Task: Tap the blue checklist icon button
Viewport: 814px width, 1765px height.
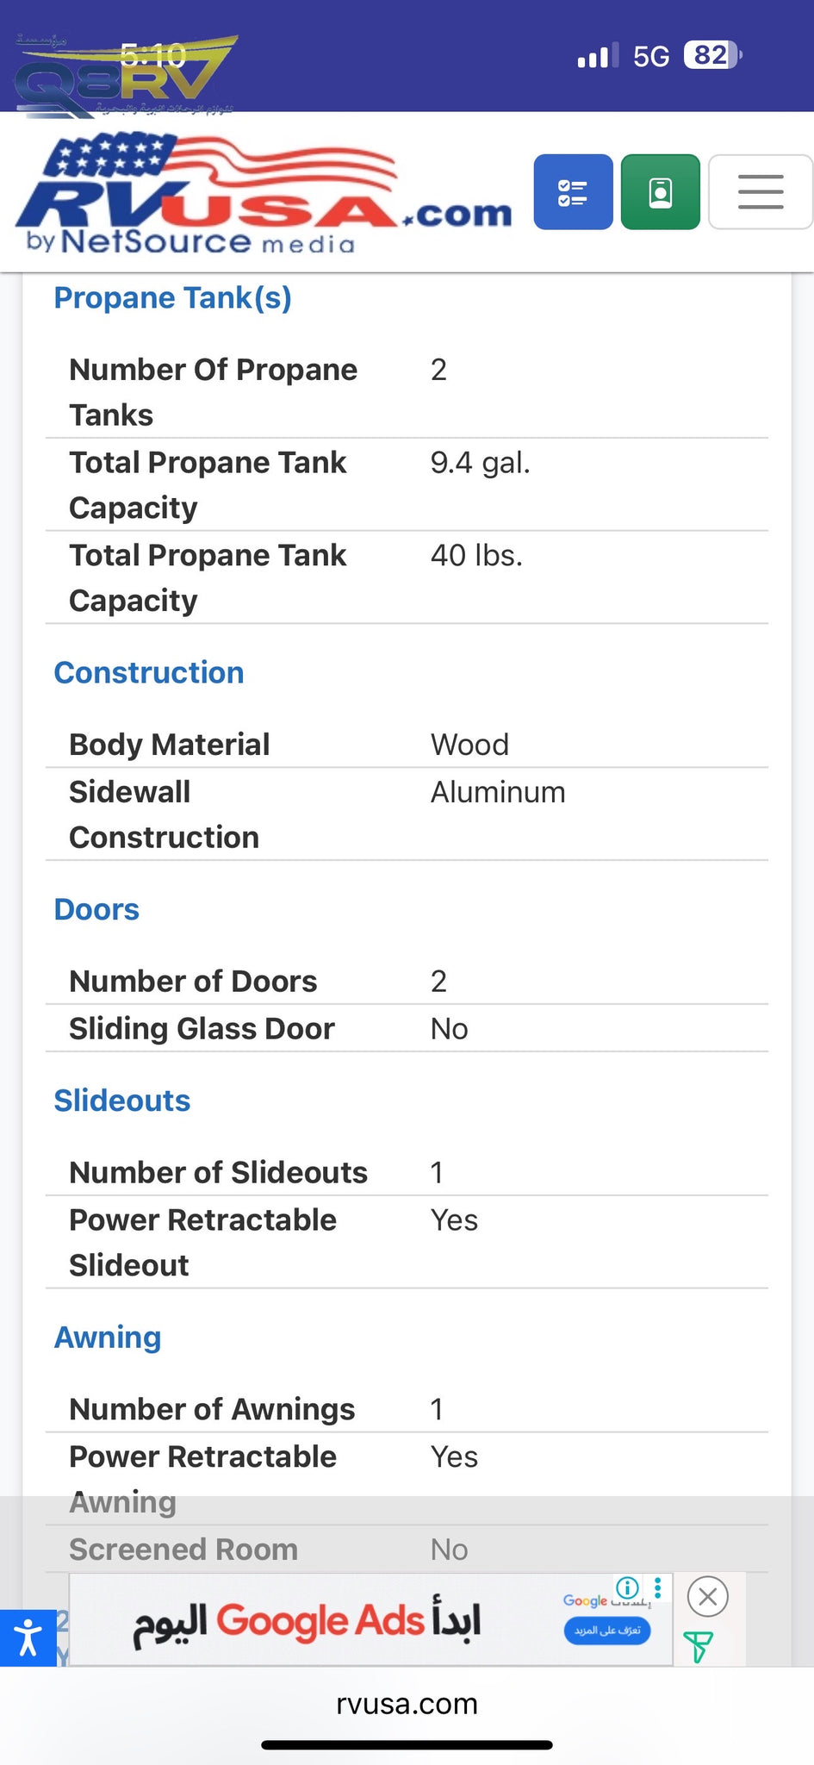Action: click(x=573, y=192)
